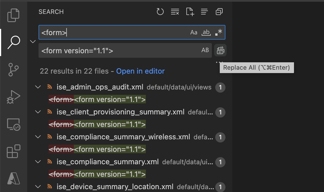Open the Azure extension view
This screenshot has height=192, width=324.
(x=13, y=178)
